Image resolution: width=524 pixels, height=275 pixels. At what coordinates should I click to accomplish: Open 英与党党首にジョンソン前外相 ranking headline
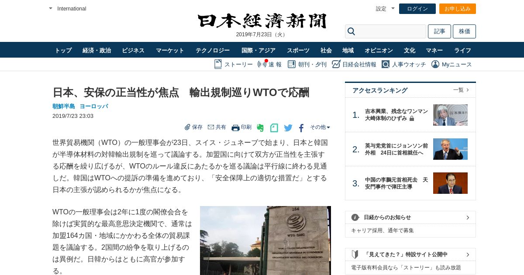click(396, 149)
